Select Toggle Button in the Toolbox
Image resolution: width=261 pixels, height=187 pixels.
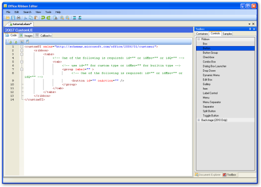[225, 116]
